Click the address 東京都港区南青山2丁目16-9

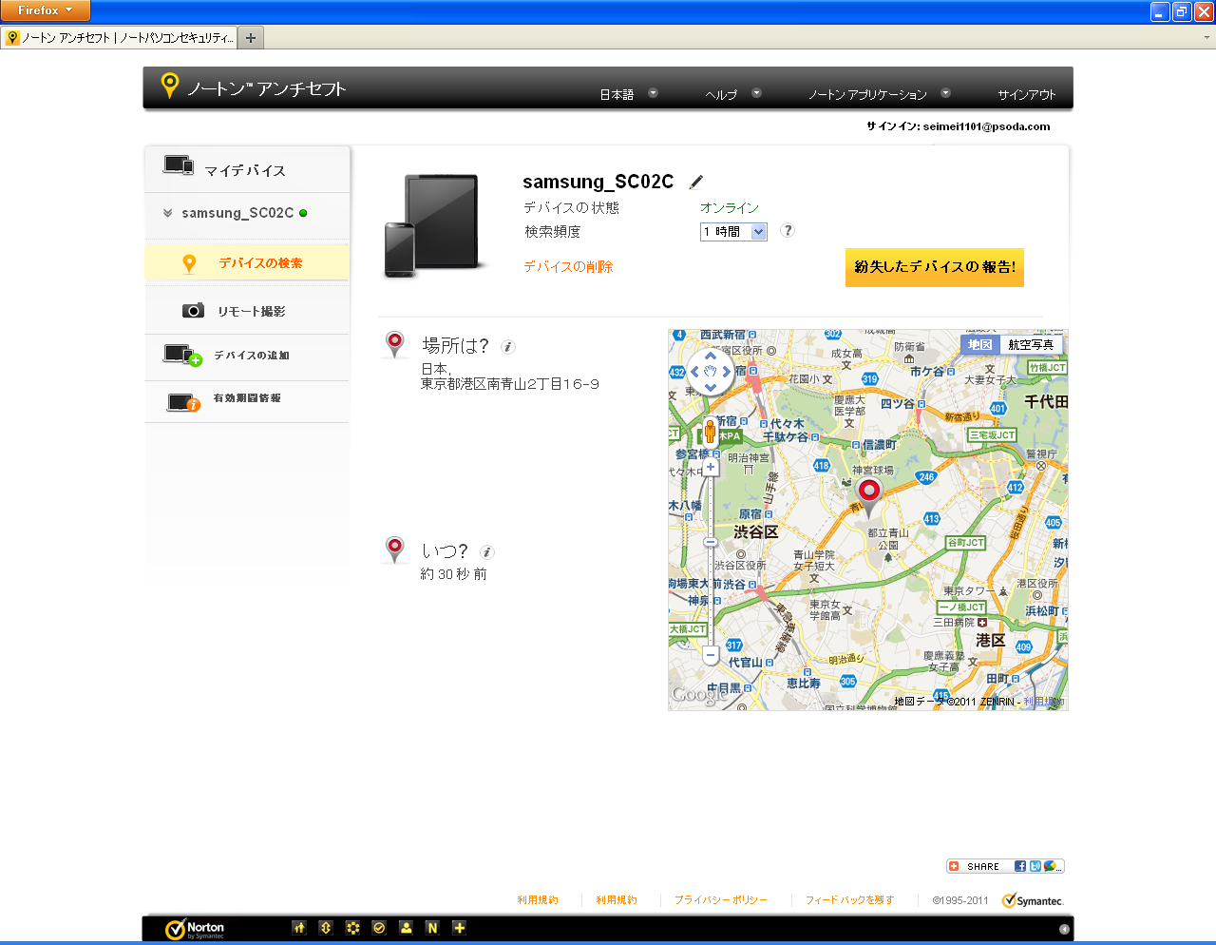(x=510, y=384)
